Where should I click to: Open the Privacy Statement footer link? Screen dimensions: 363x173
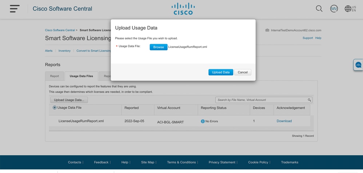point(222,162)
